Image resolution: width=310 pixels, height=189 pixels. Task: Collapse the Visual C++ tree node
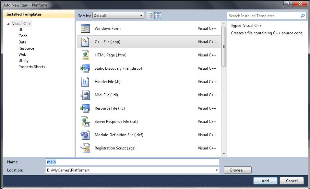8,23
